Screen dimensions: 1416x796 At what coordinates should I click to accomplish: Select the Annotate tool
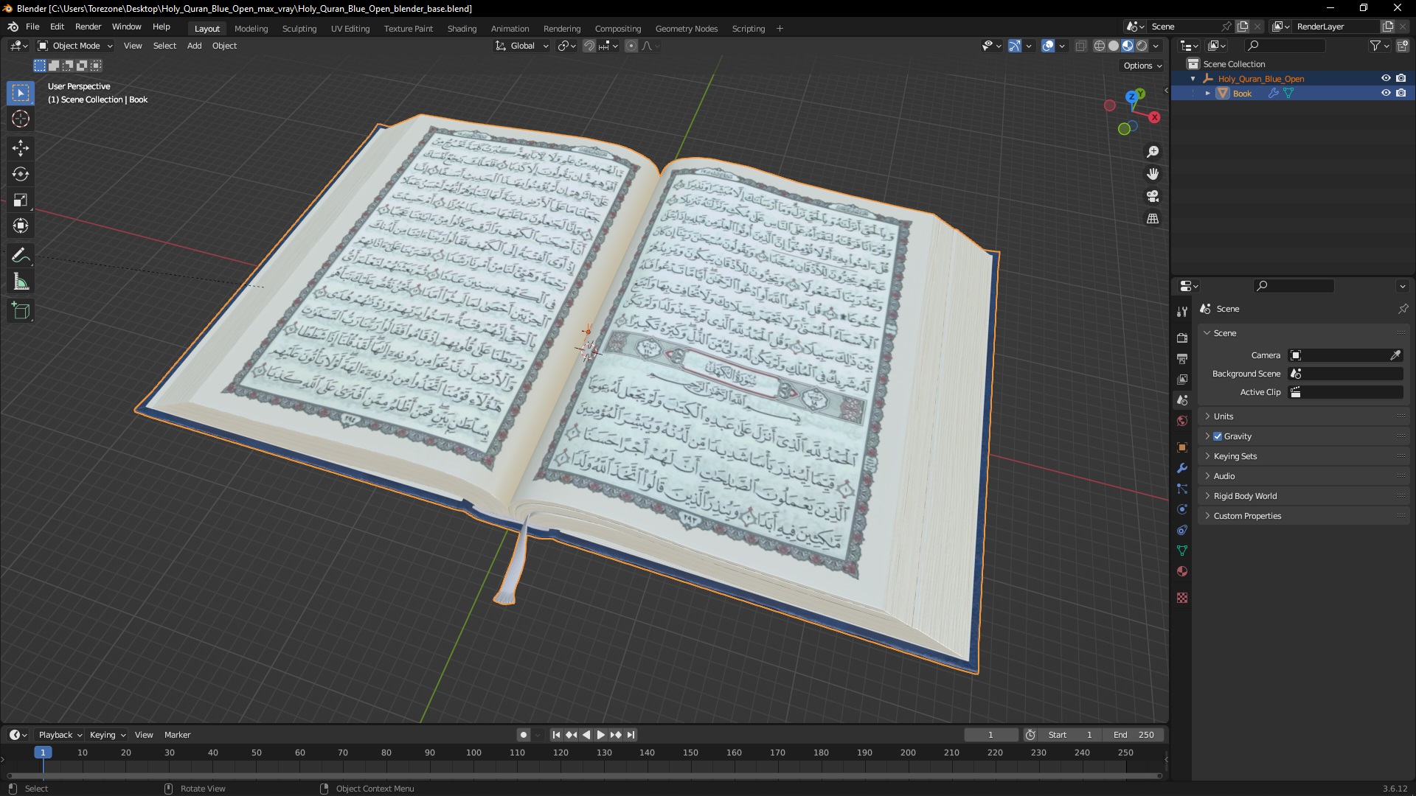tap(21, 256)
